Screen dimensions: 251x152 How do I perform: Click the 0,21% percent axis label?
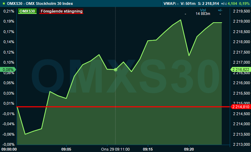tap(8, 11)
